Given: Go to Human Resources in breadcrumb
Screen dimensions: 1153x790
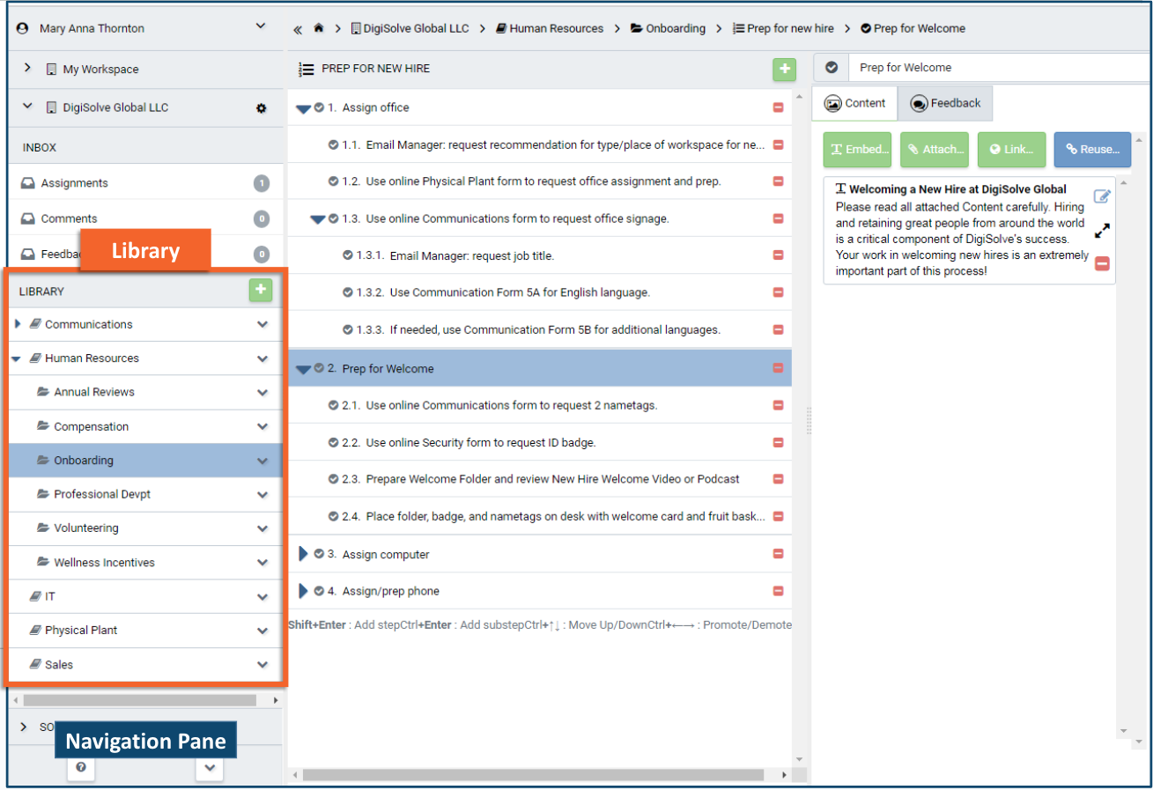Looking at the screenshot, I should pyautogui.click(x=550, y=29).
